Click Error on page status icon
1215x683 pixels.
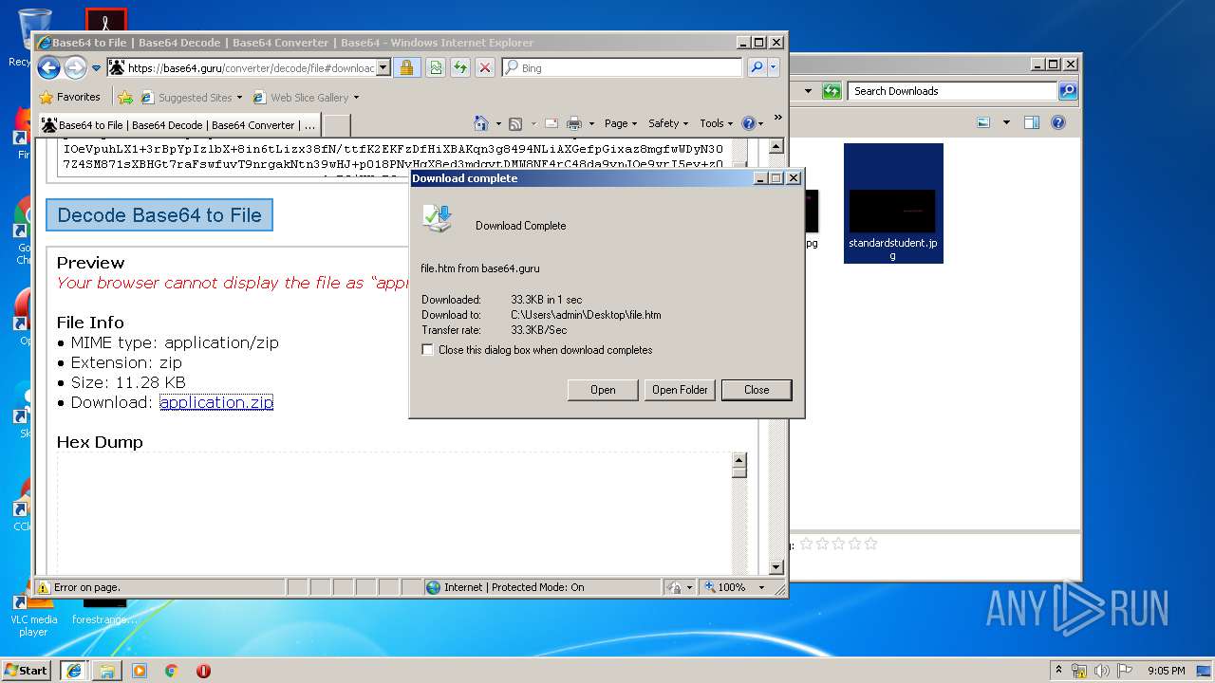coord(45,587)
